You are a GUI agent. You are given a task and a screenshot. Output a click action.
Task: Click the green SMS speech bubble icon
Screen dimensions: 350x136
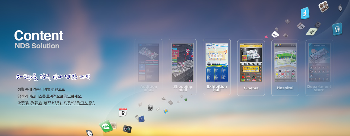click(106, 126)
